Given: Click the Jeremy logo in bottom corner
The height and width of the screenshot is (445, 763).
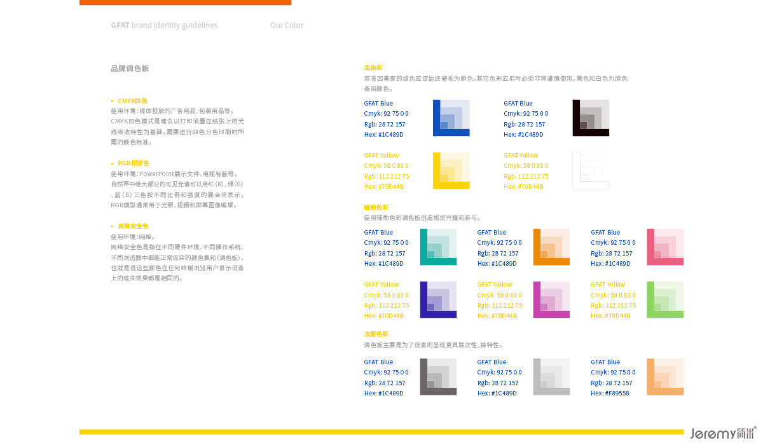Looking at the screenshot, I should pos(723,434).
